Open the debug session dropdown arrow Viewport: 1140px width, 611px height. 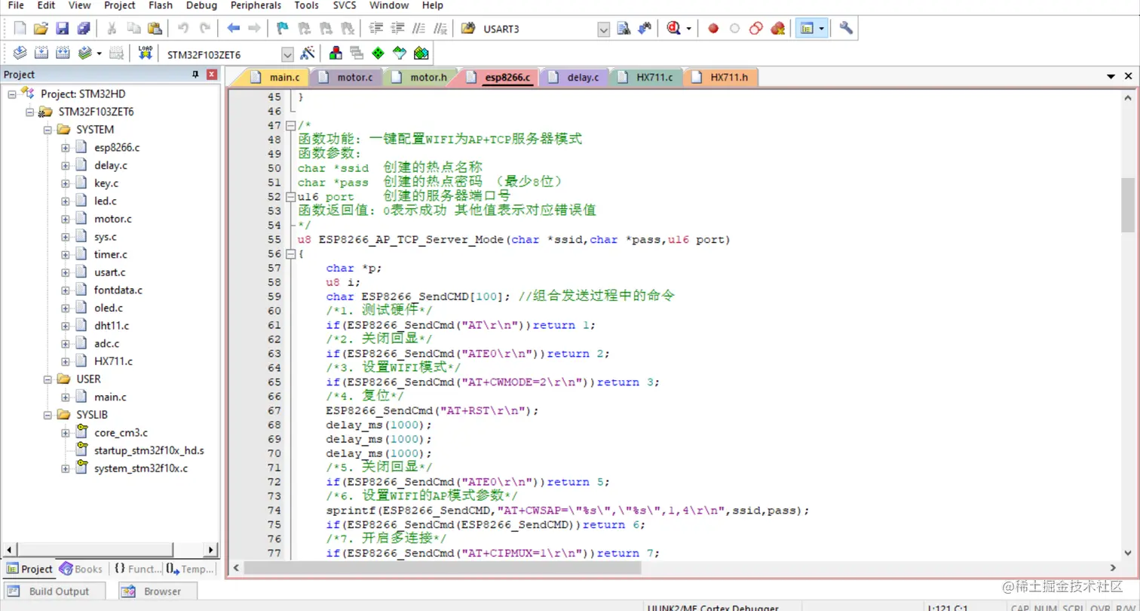[688, 29]
